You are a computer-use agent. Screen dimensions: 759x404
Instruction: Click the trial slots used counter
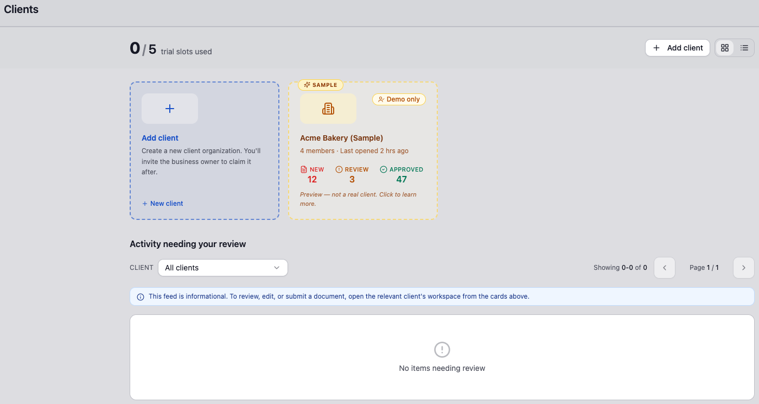pyautogui.click(x=171, y=49)
